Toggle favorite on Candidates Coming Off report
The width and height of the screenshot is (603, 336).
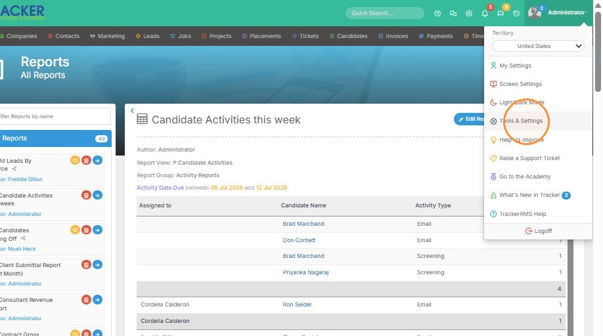[75, 230]
